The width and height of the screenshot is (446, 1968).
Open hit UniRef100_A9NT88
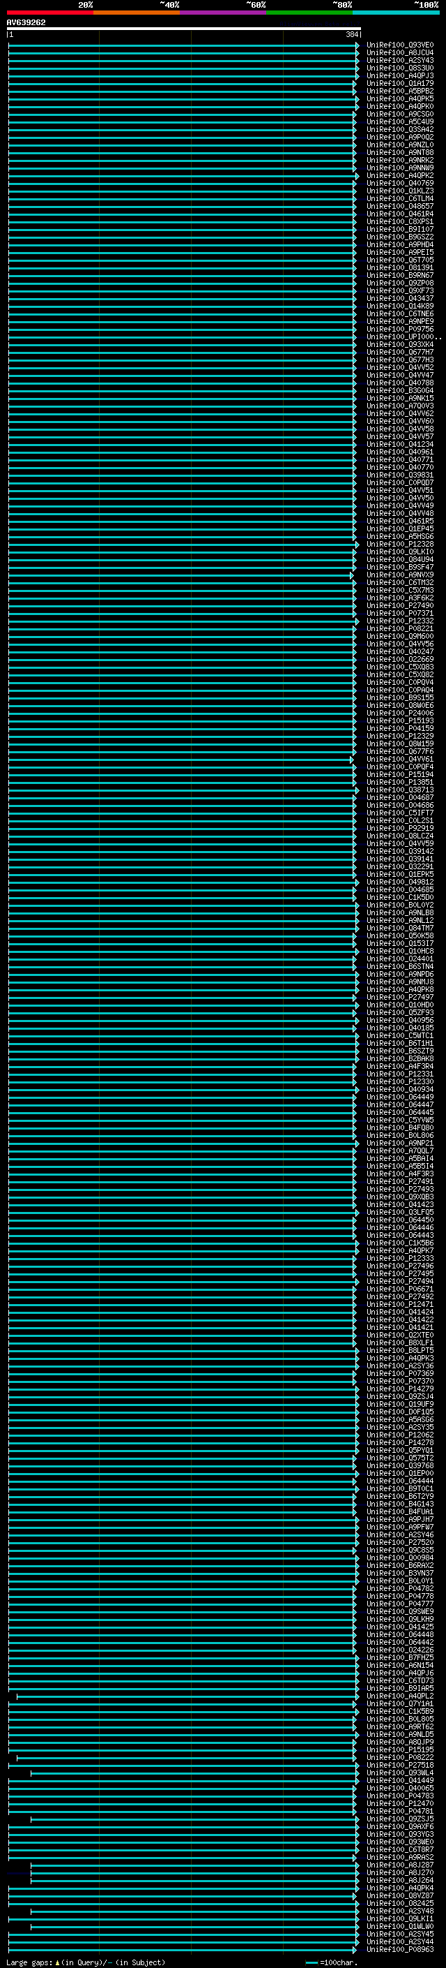[x=400, y=152]
